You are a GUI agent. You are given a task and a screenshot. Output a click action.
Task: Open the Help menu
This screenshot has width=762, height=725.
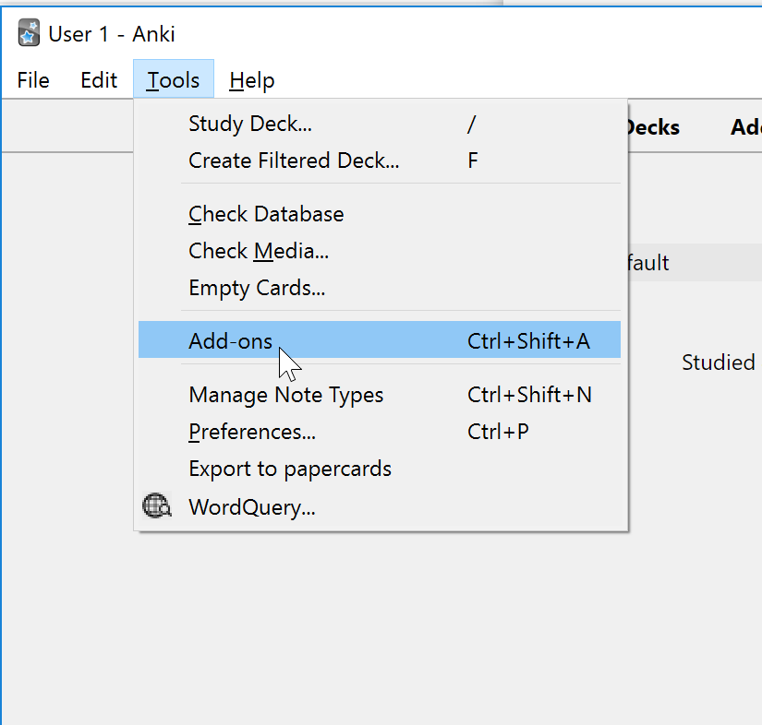[x=252, y=80]
